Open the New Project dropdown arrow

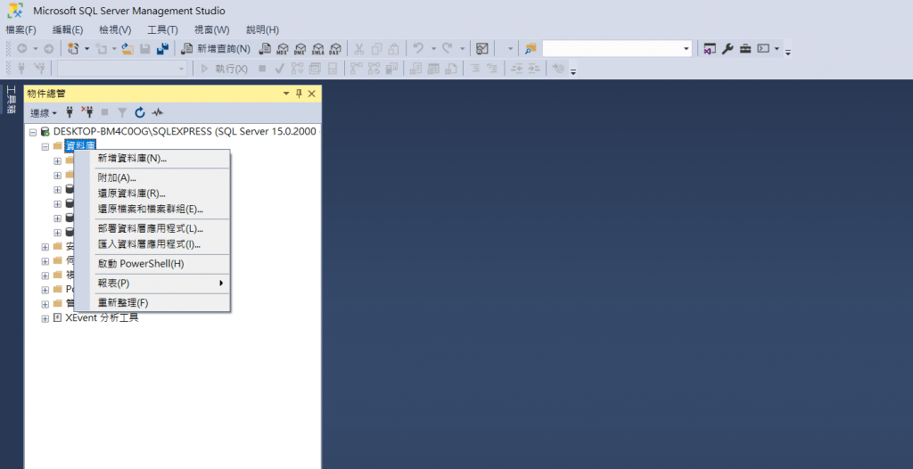coord(86,49)
